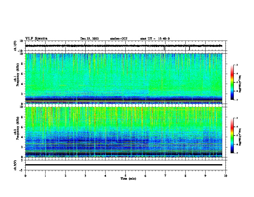Click time axis tick label "9"
This screenshot has height=197, width=254.
point(205,176)
